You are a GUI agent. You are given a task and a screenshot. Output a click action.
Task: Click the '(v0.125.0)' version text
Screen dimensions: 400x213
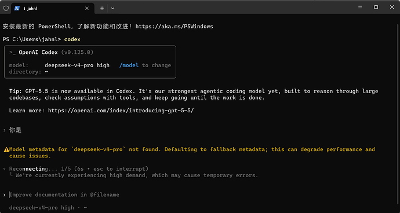click(77, 53)
